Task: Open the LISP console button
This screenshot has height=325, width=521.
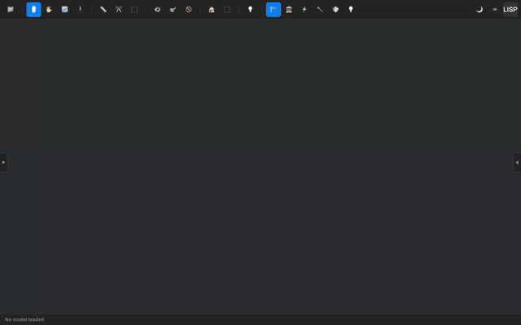Action: 510,9
